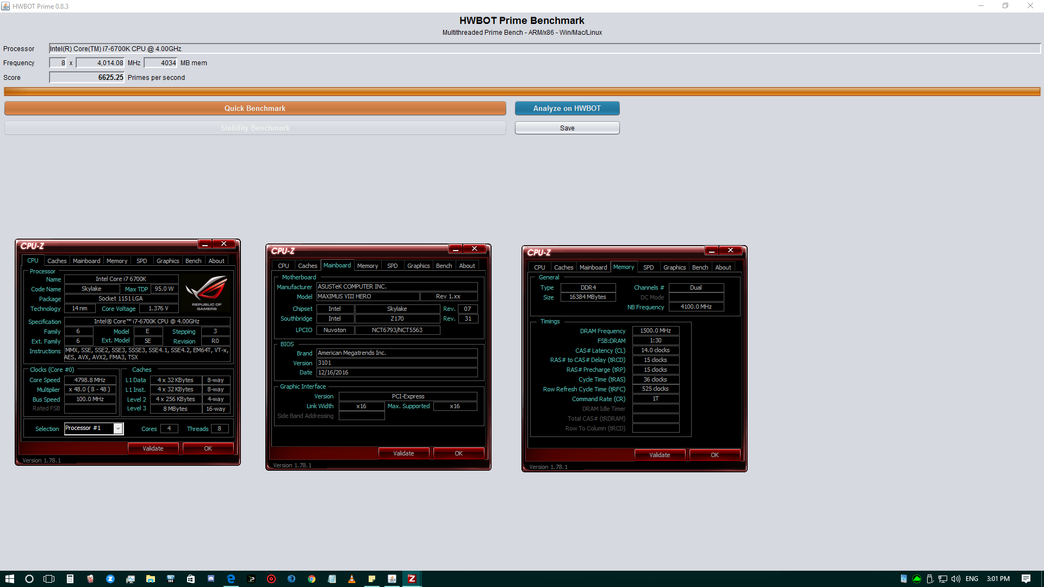The image size is (1044, 587).
Task: Save the benchmark result
Action: coord(567,128)
